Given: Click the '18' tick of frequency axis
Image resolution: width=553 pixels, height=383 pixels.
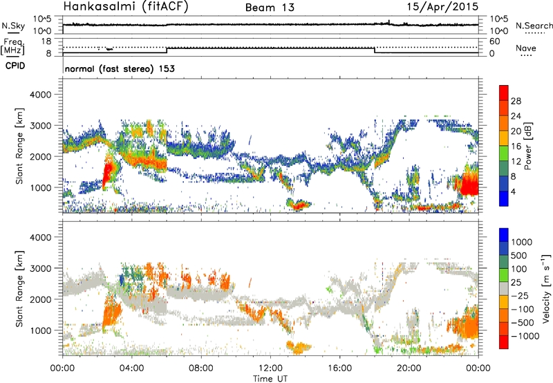Looking at the screenshot, I should coord(46,41).
